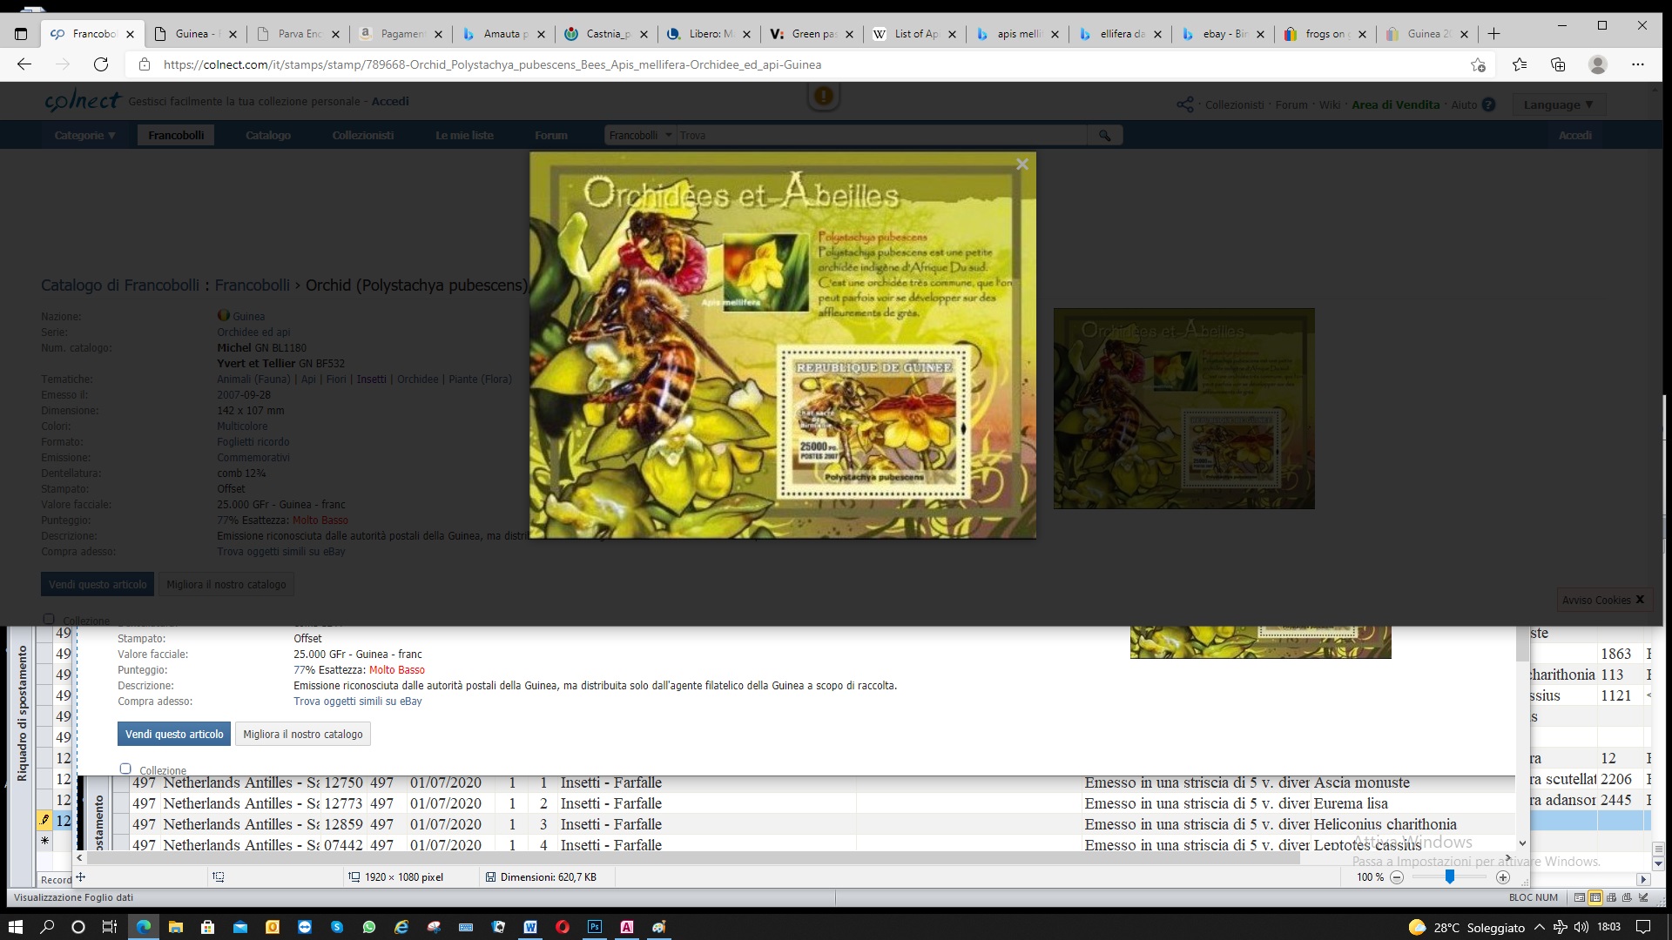Open the Language dropdown
This screenshot has width=1672, height=940.
pyautogui.click(x=1558, y=104)
